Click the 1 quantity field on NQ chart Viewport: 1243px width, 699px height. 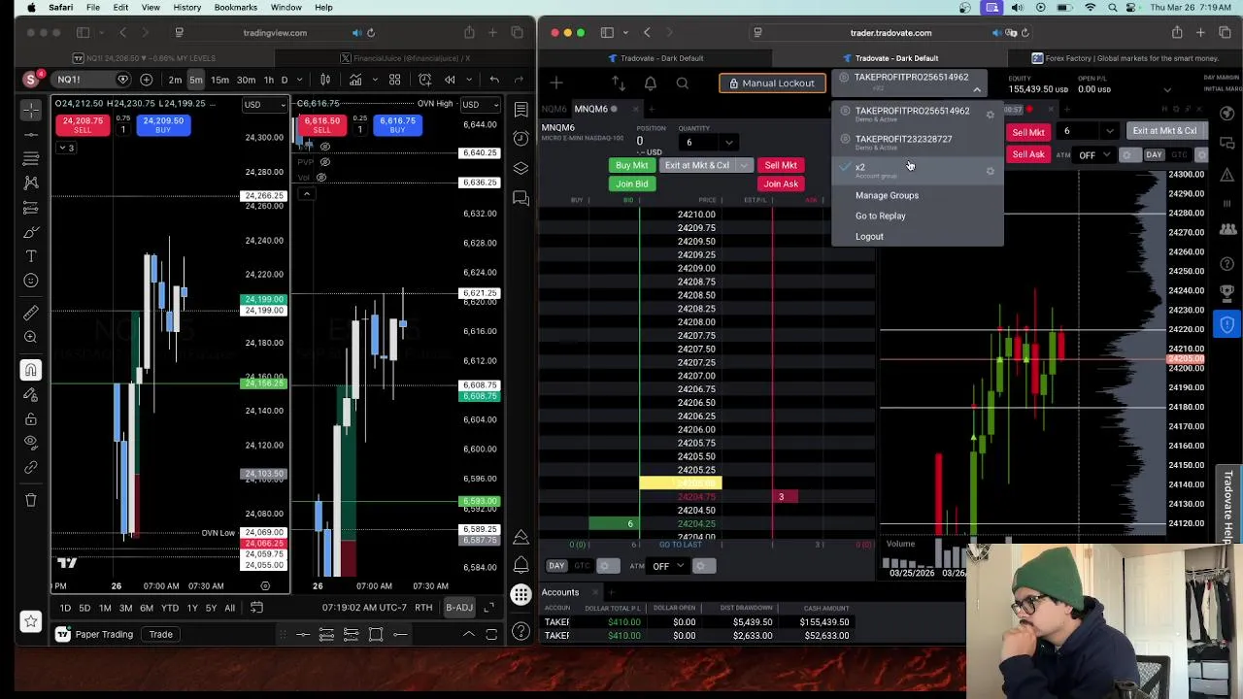pyautogui.click(x=123, y=130)
